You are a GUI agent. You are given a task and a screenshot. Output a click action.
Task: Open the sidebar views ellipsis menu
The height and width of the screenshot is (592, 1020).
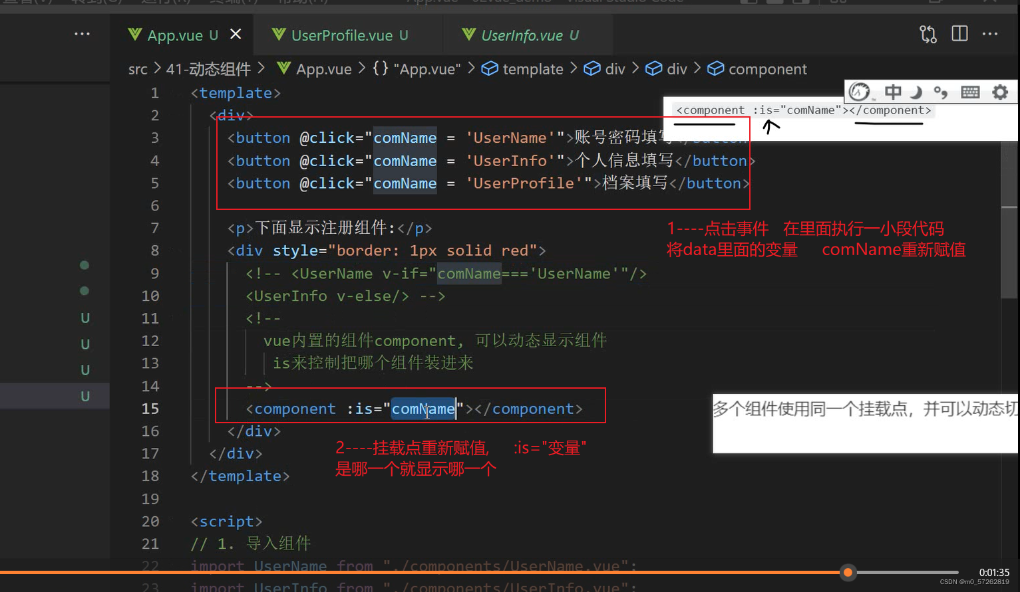[82, 33]
